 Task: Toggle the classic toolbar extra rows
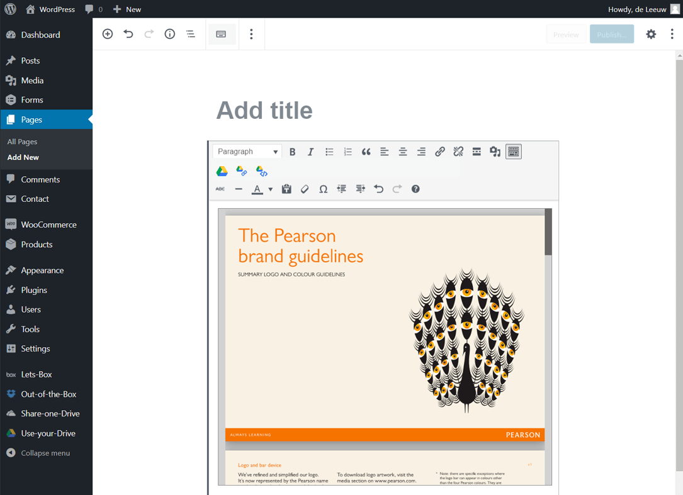tap(514, 152)
